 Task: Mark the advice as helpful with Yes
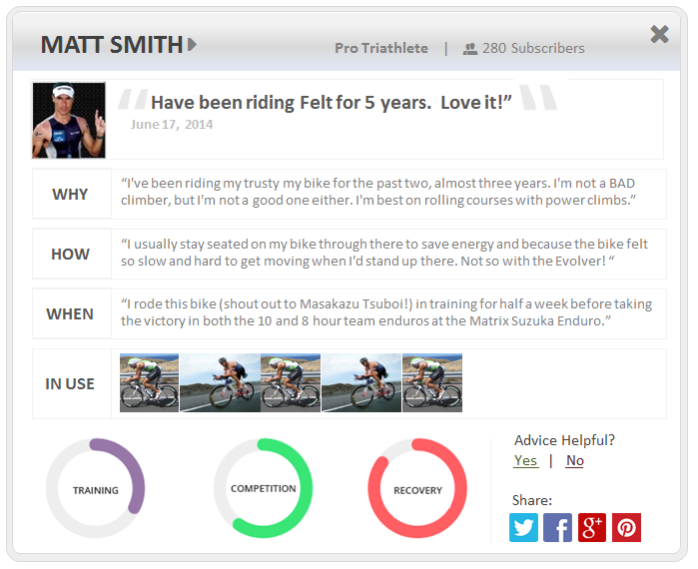click(x=525, y=460)
